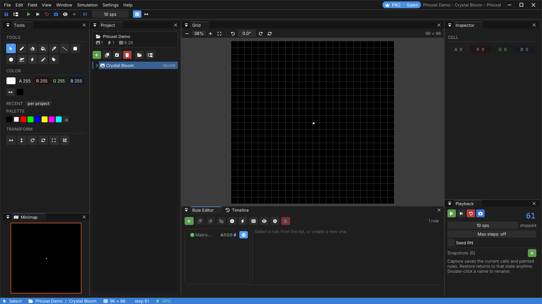The width and height of the screenshot is (542, 304).
Task: Click the 10 sps speed field in Playback
Action: 483,225
